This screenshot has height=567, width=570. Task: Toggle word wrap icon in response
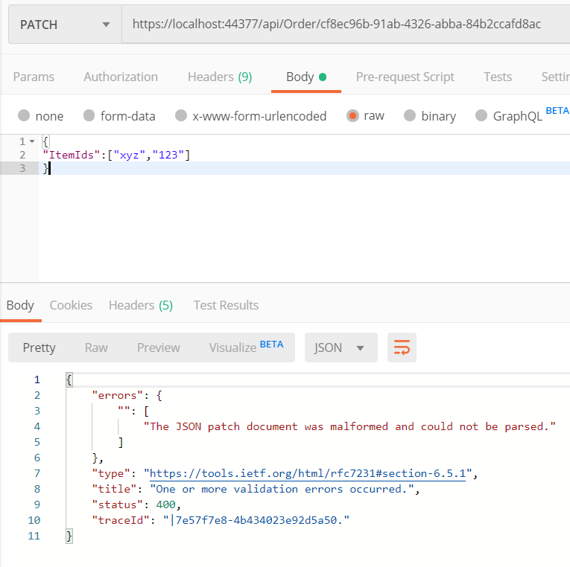click(x=402, y=347)
